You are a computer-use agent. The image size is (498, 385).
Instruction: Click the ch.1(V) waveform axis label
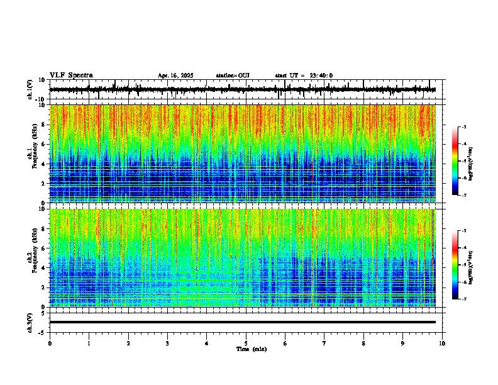pyautogui.click(x=30, y=89)
